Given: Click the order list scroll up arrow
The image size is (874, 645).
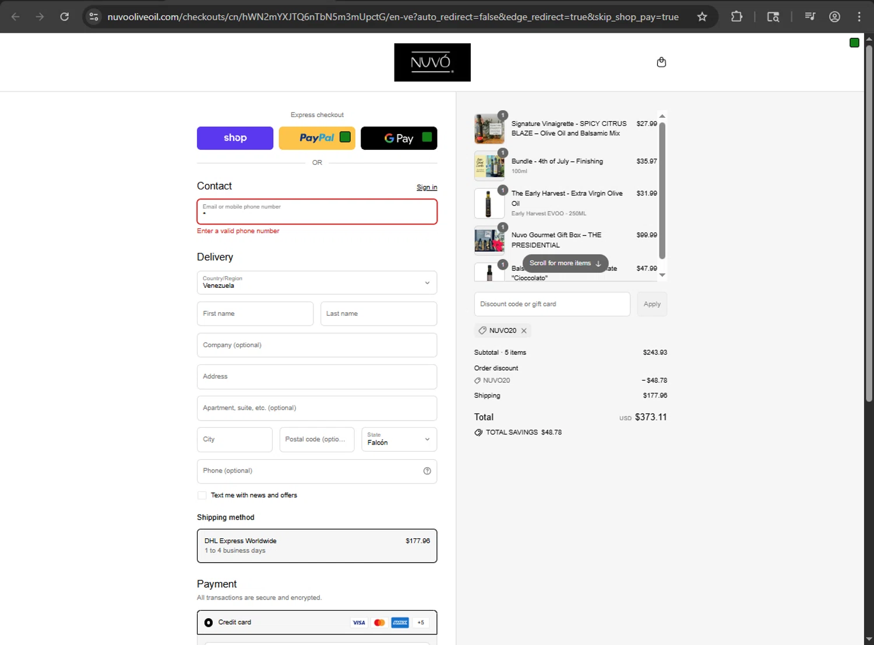Looking at the screenshot, I should [662, 116].
